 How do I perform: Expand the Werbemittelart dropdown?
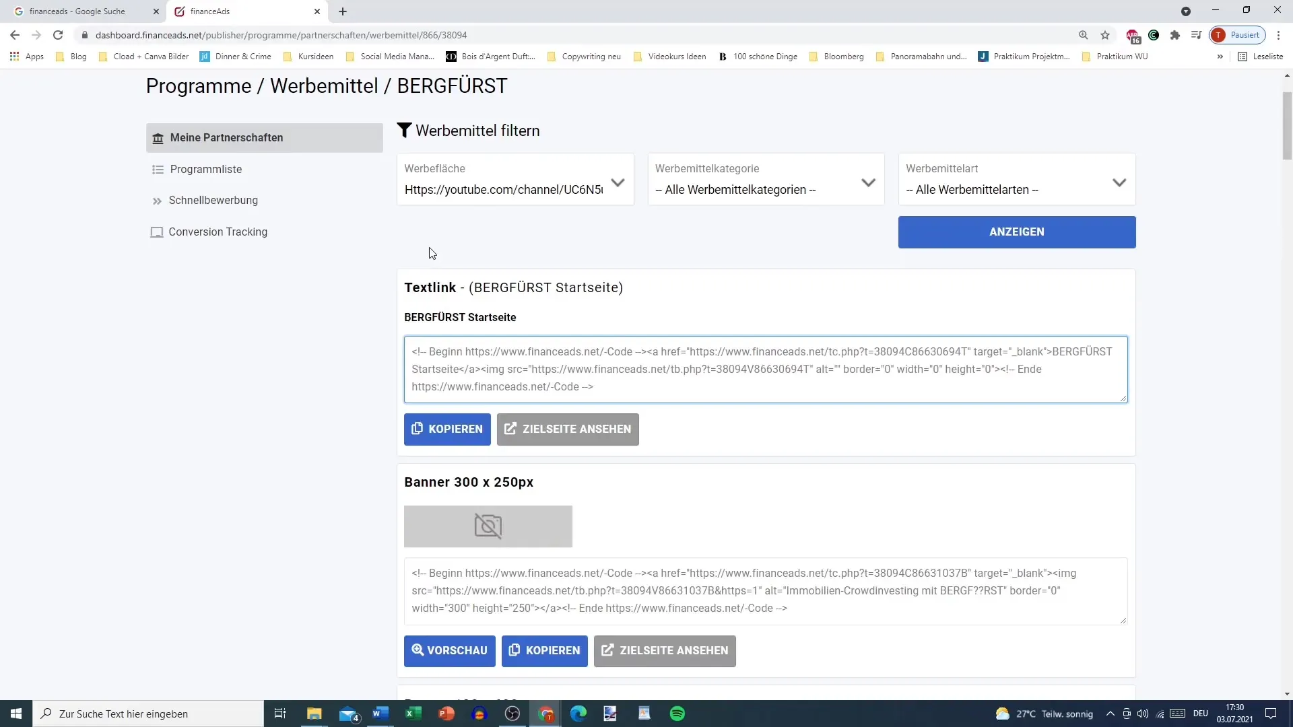coord(1016,179)
